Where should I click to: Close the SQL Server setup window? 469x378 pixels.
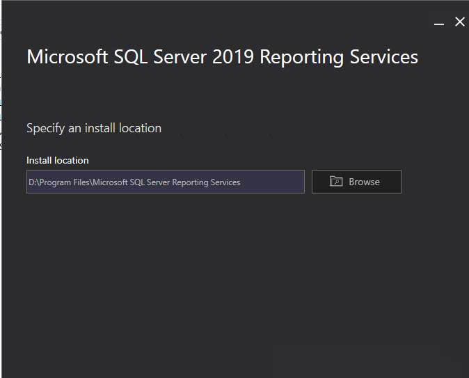point(459,22)
